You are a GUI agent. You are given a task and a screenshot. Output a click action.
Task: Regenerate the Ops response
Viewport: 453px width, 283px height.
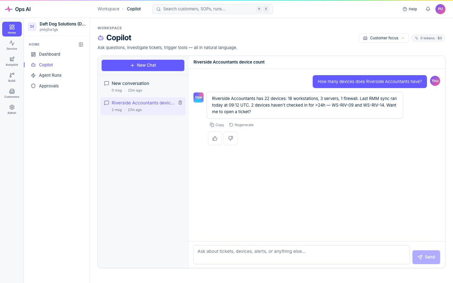241,125
